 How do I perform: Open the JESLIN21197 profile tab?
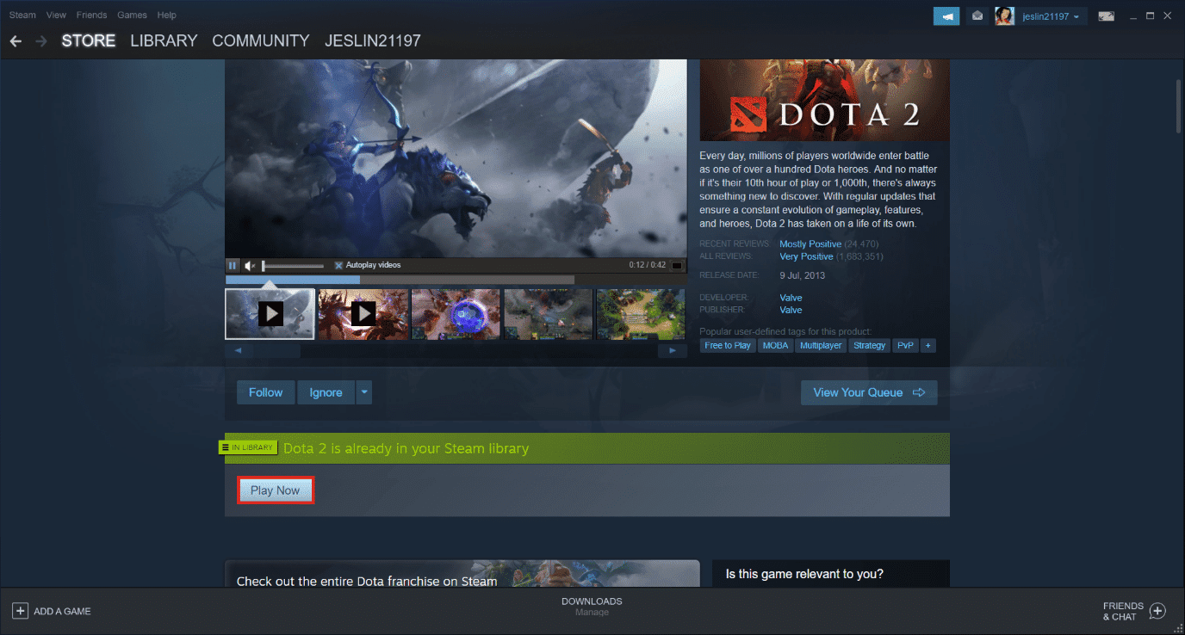point(373,40)
